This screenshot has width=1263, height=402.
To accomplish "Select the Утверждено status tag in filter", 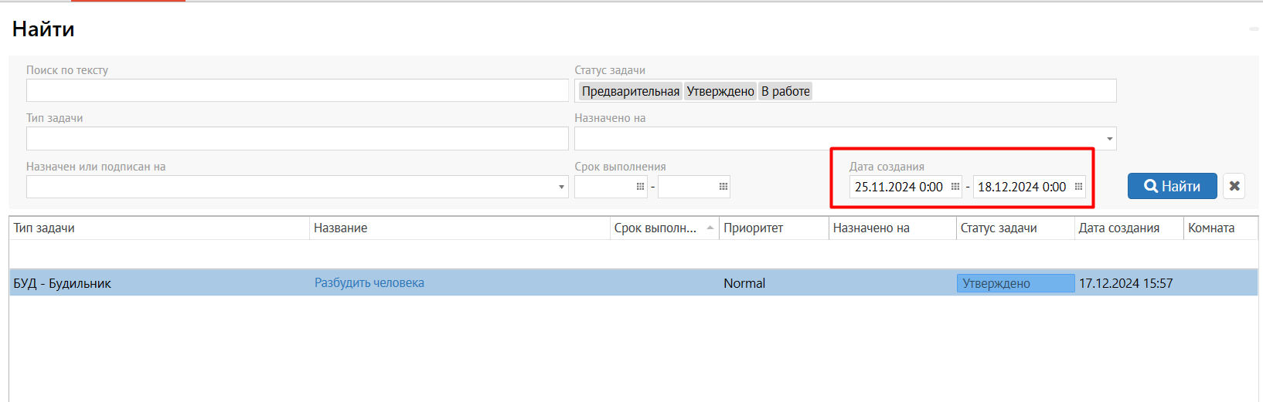I will (720, 91).
